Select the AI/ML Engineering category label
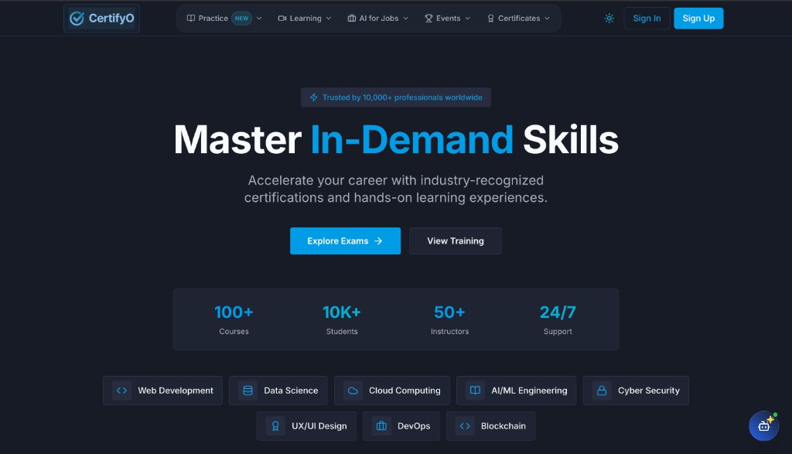 click(x=529, y=391)
